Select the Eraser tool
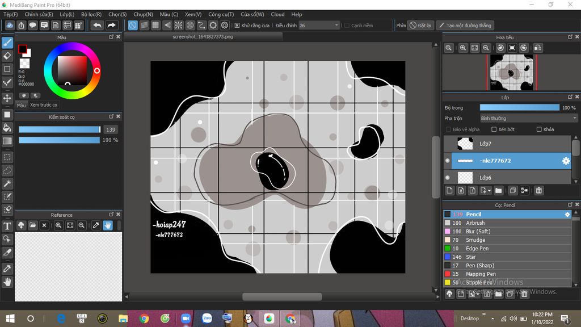The width and height of the screenshot is (581, 327). click(7, 56)
